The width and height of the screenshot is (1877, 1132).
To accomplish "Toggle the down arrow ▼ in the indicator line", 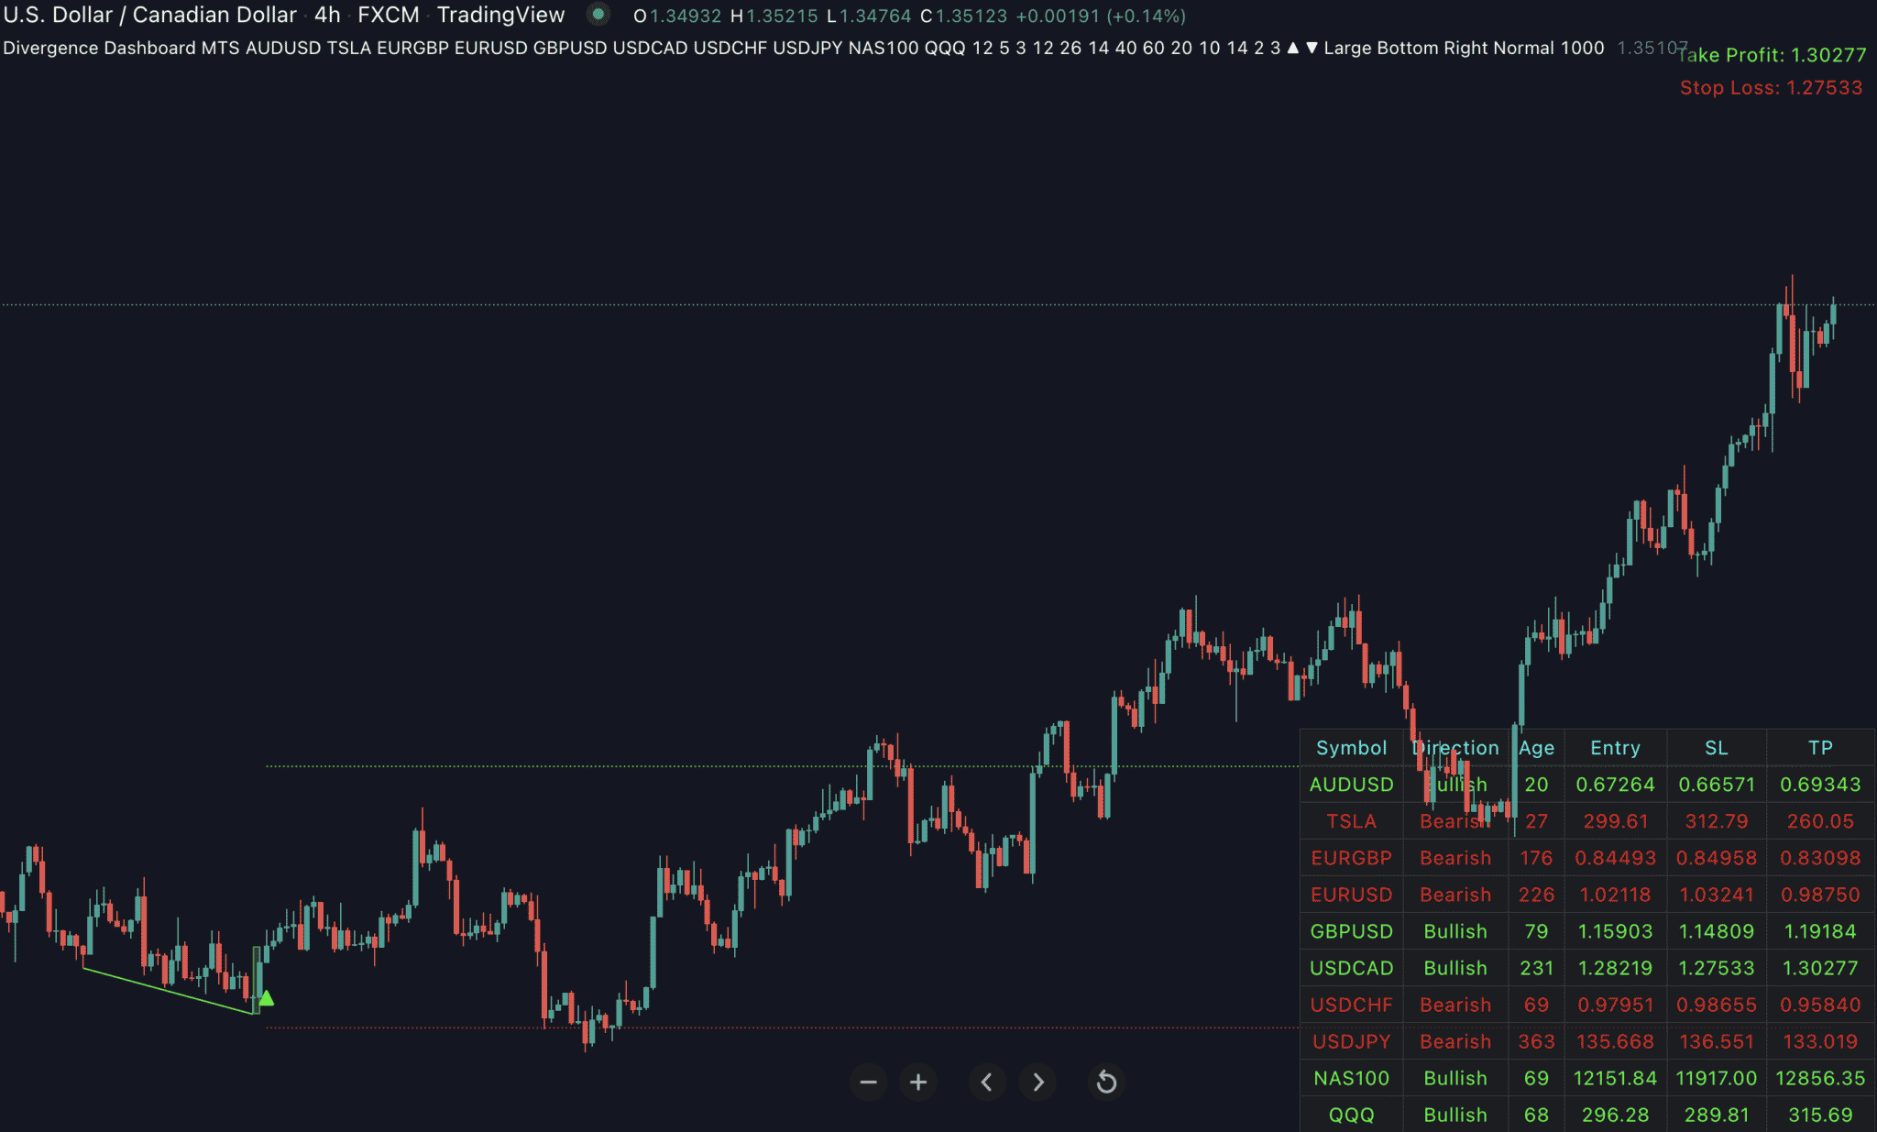I will [x=1311, y=48].
